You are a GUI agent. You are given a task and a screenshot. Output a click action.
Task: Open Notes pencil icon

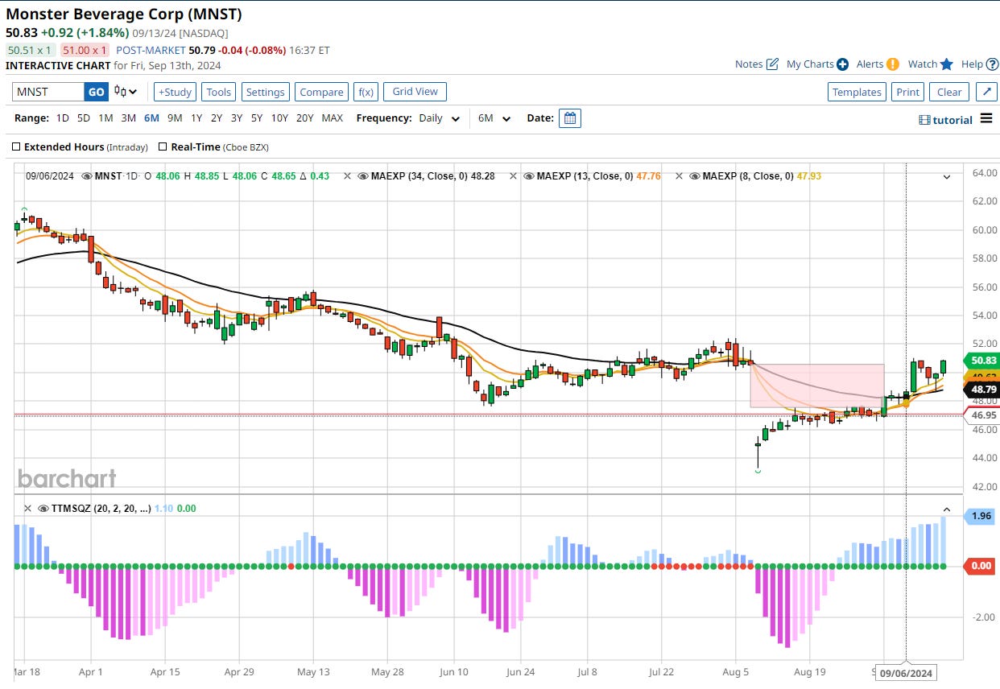773,64
